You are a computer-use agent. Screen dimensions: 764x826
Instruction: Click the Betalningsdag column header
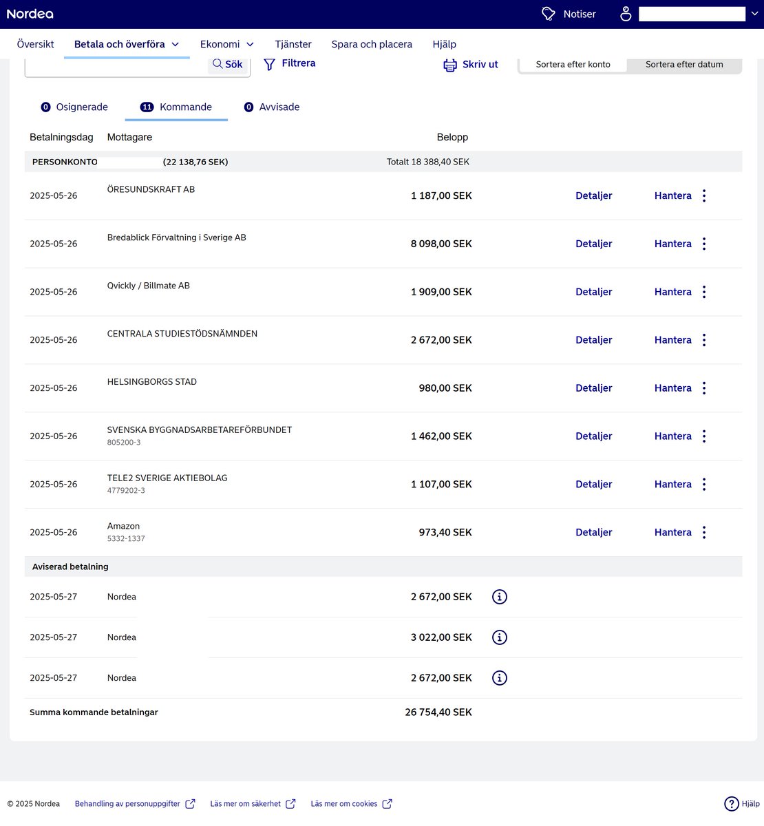61,137
